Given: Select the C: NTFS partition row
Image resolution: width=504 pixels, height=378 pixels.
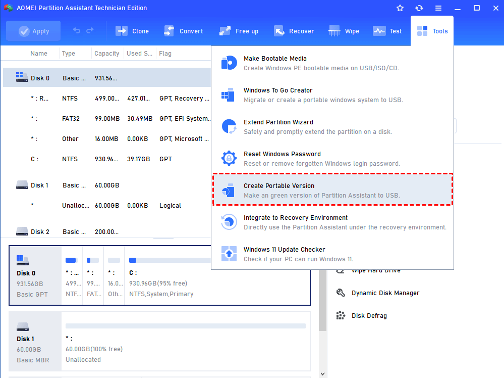Looking at the screenshot, I should point(107,159).
